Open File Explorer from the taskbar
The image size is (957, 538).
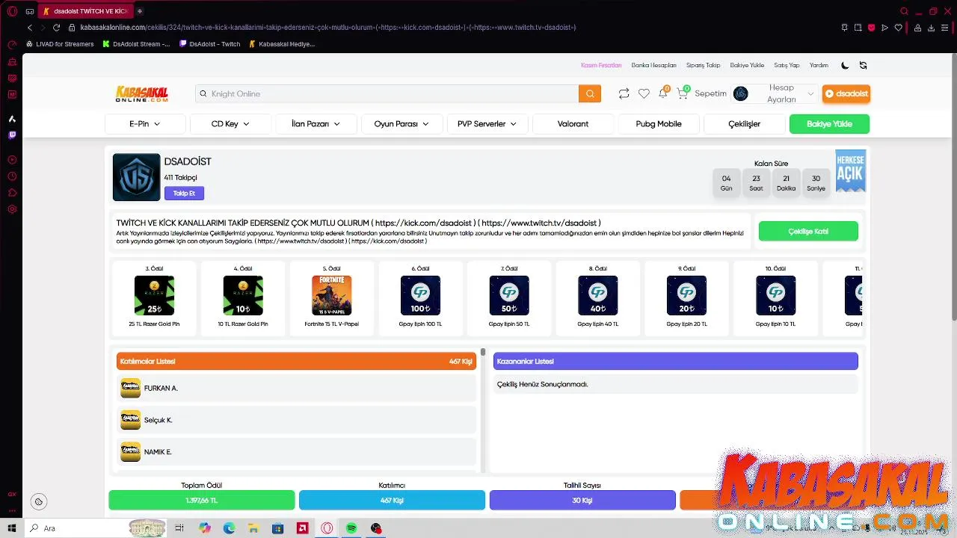coord(253,528)
